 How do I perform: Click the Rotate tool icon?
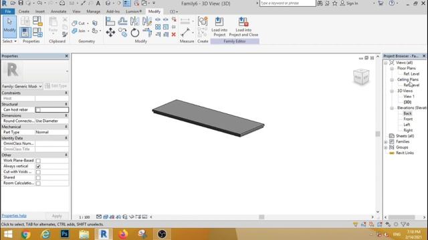(135, 33)
